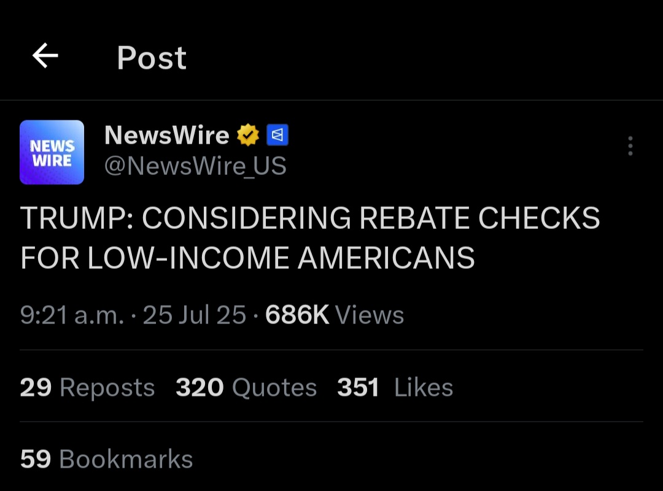The width and height of the screenshot is (663, 491).
Task: Tap the 351 like count number
Action: [358, 387]
